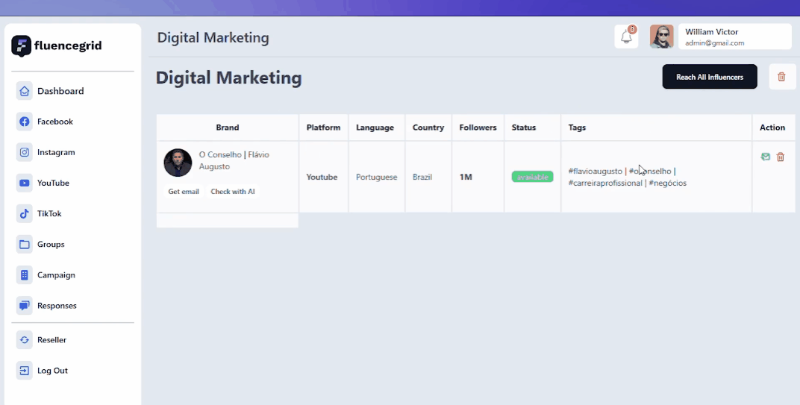The width and height of the screenshot is (800, 405).
Task: Click the William Victor profile avatar
Action: click(x=662, y=37)
